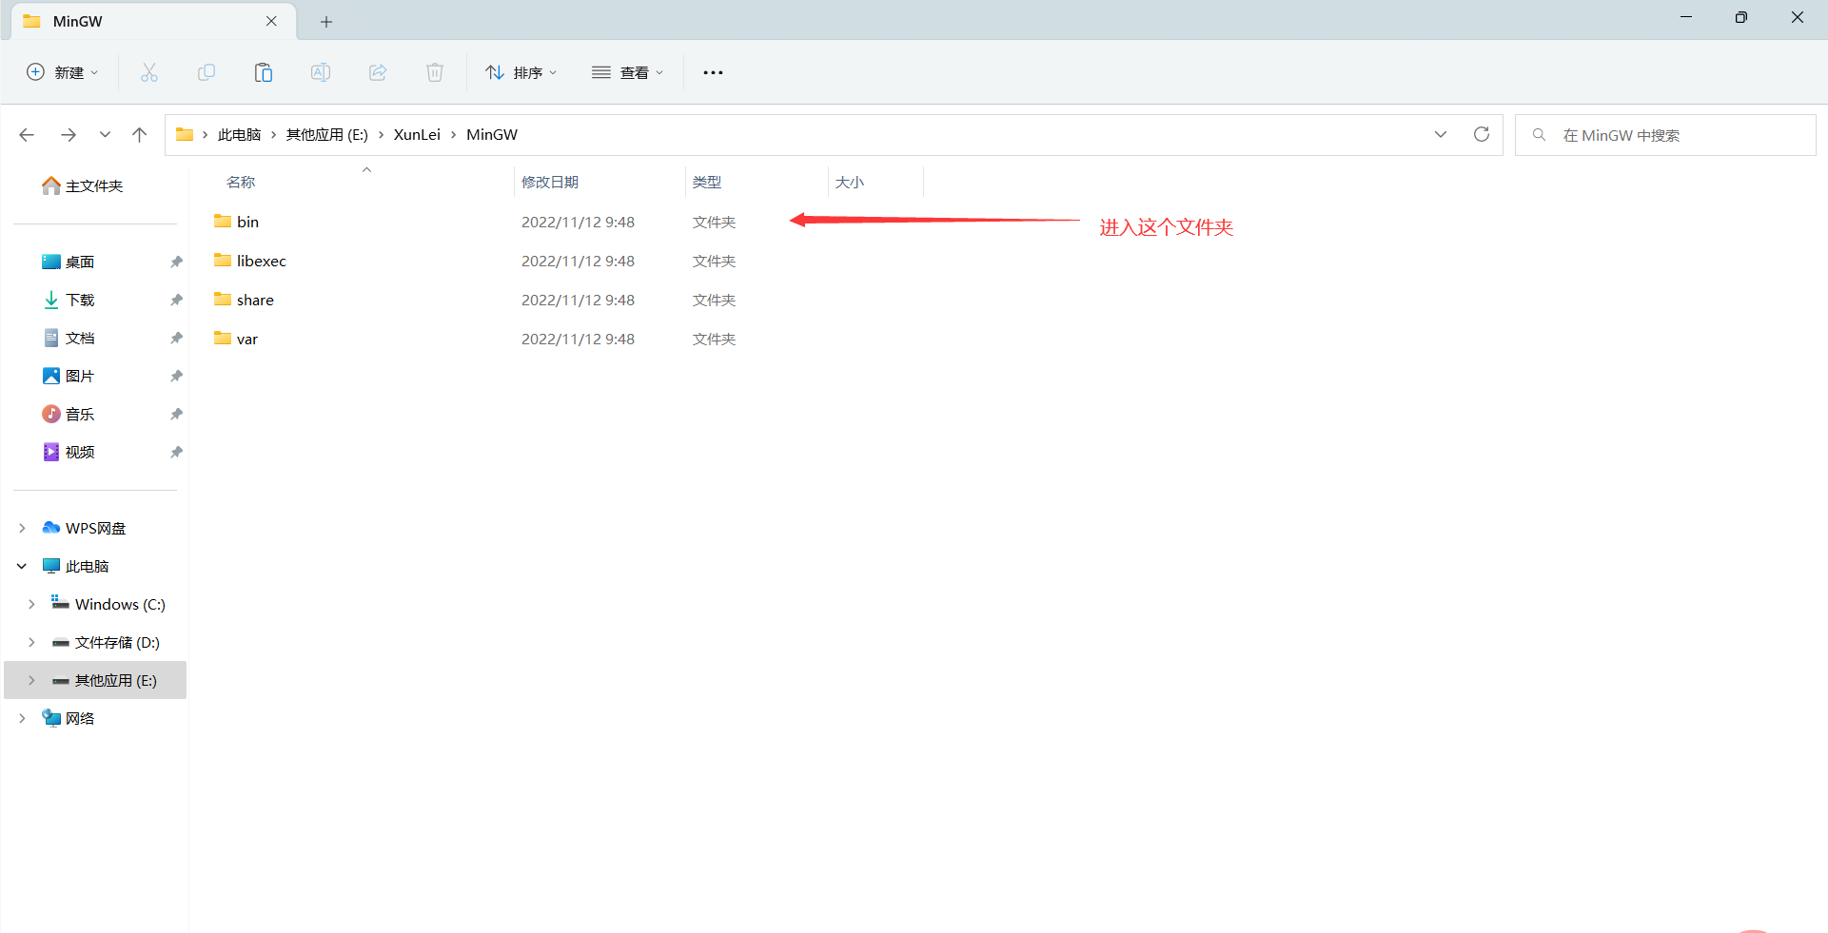1828x933 pixels.
Task: Close the MinGW tab
Action: pyautogui.click(x=271, y=21)
